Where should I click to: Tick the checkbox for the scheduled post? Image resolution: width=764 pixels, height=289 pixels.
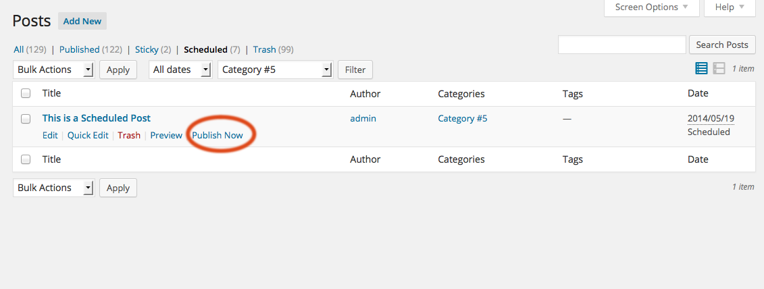click(x=26, y=118)
